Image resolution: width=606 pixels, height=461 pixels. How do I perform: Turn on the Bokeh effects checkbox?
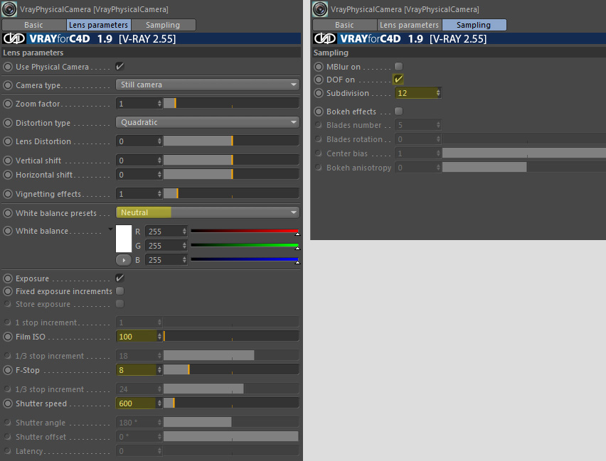click(398, 112)
